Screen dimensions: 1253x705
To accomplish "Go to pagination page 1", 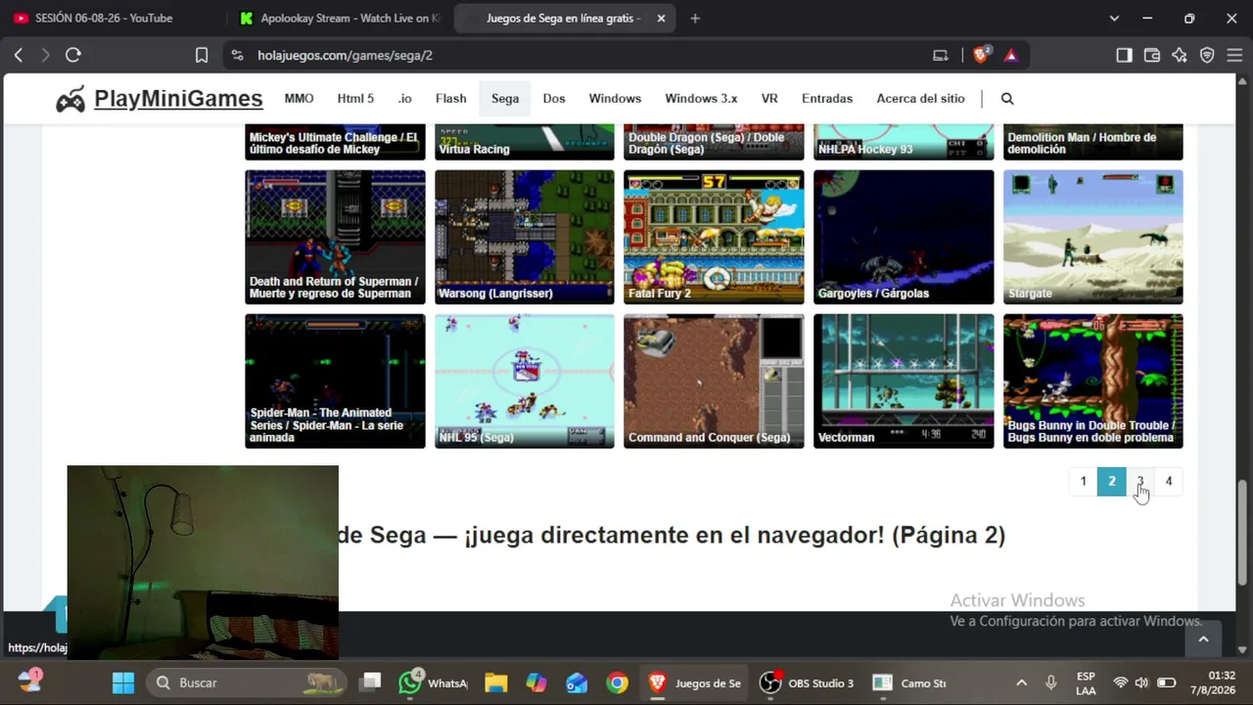I will point(1083,481).
